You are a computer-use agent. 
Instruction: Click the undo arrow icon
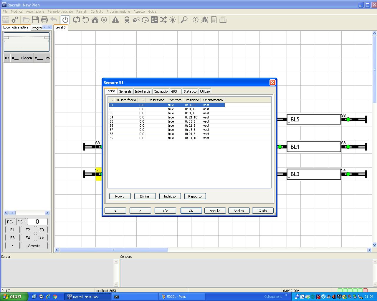(x=54, y=20)
